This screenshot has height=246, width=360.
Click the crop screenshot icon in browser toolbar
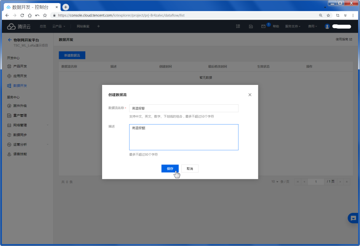point(338,15)
